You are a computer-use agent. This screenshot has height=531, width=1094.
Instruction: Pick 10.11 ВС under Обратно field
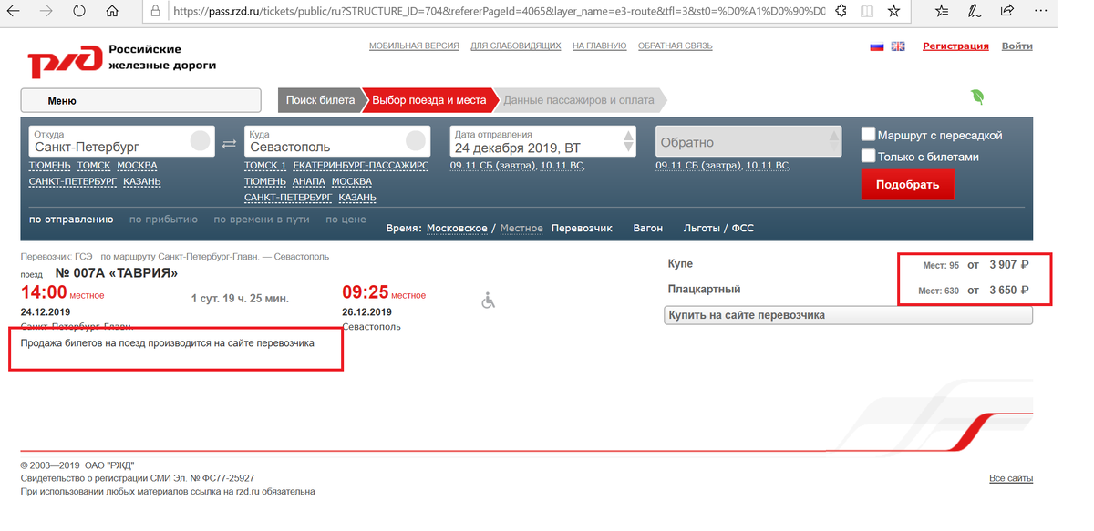(x=767, y=166)
